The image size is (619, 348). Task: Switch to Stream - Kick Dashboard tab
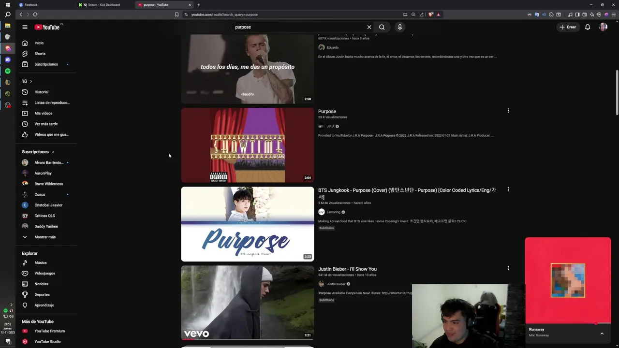click(x=103, y=5)
